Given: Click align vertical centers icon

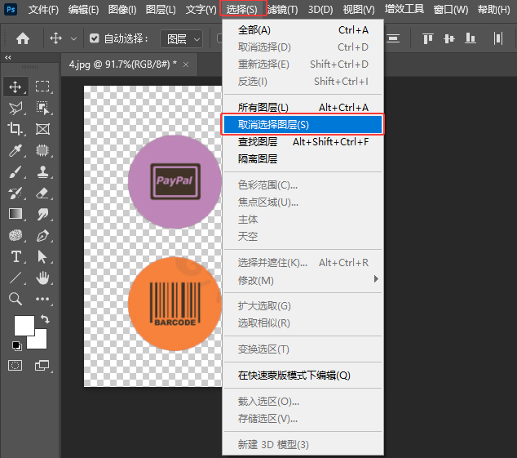Looking at the screenshot, I should (x=449, y=38).
